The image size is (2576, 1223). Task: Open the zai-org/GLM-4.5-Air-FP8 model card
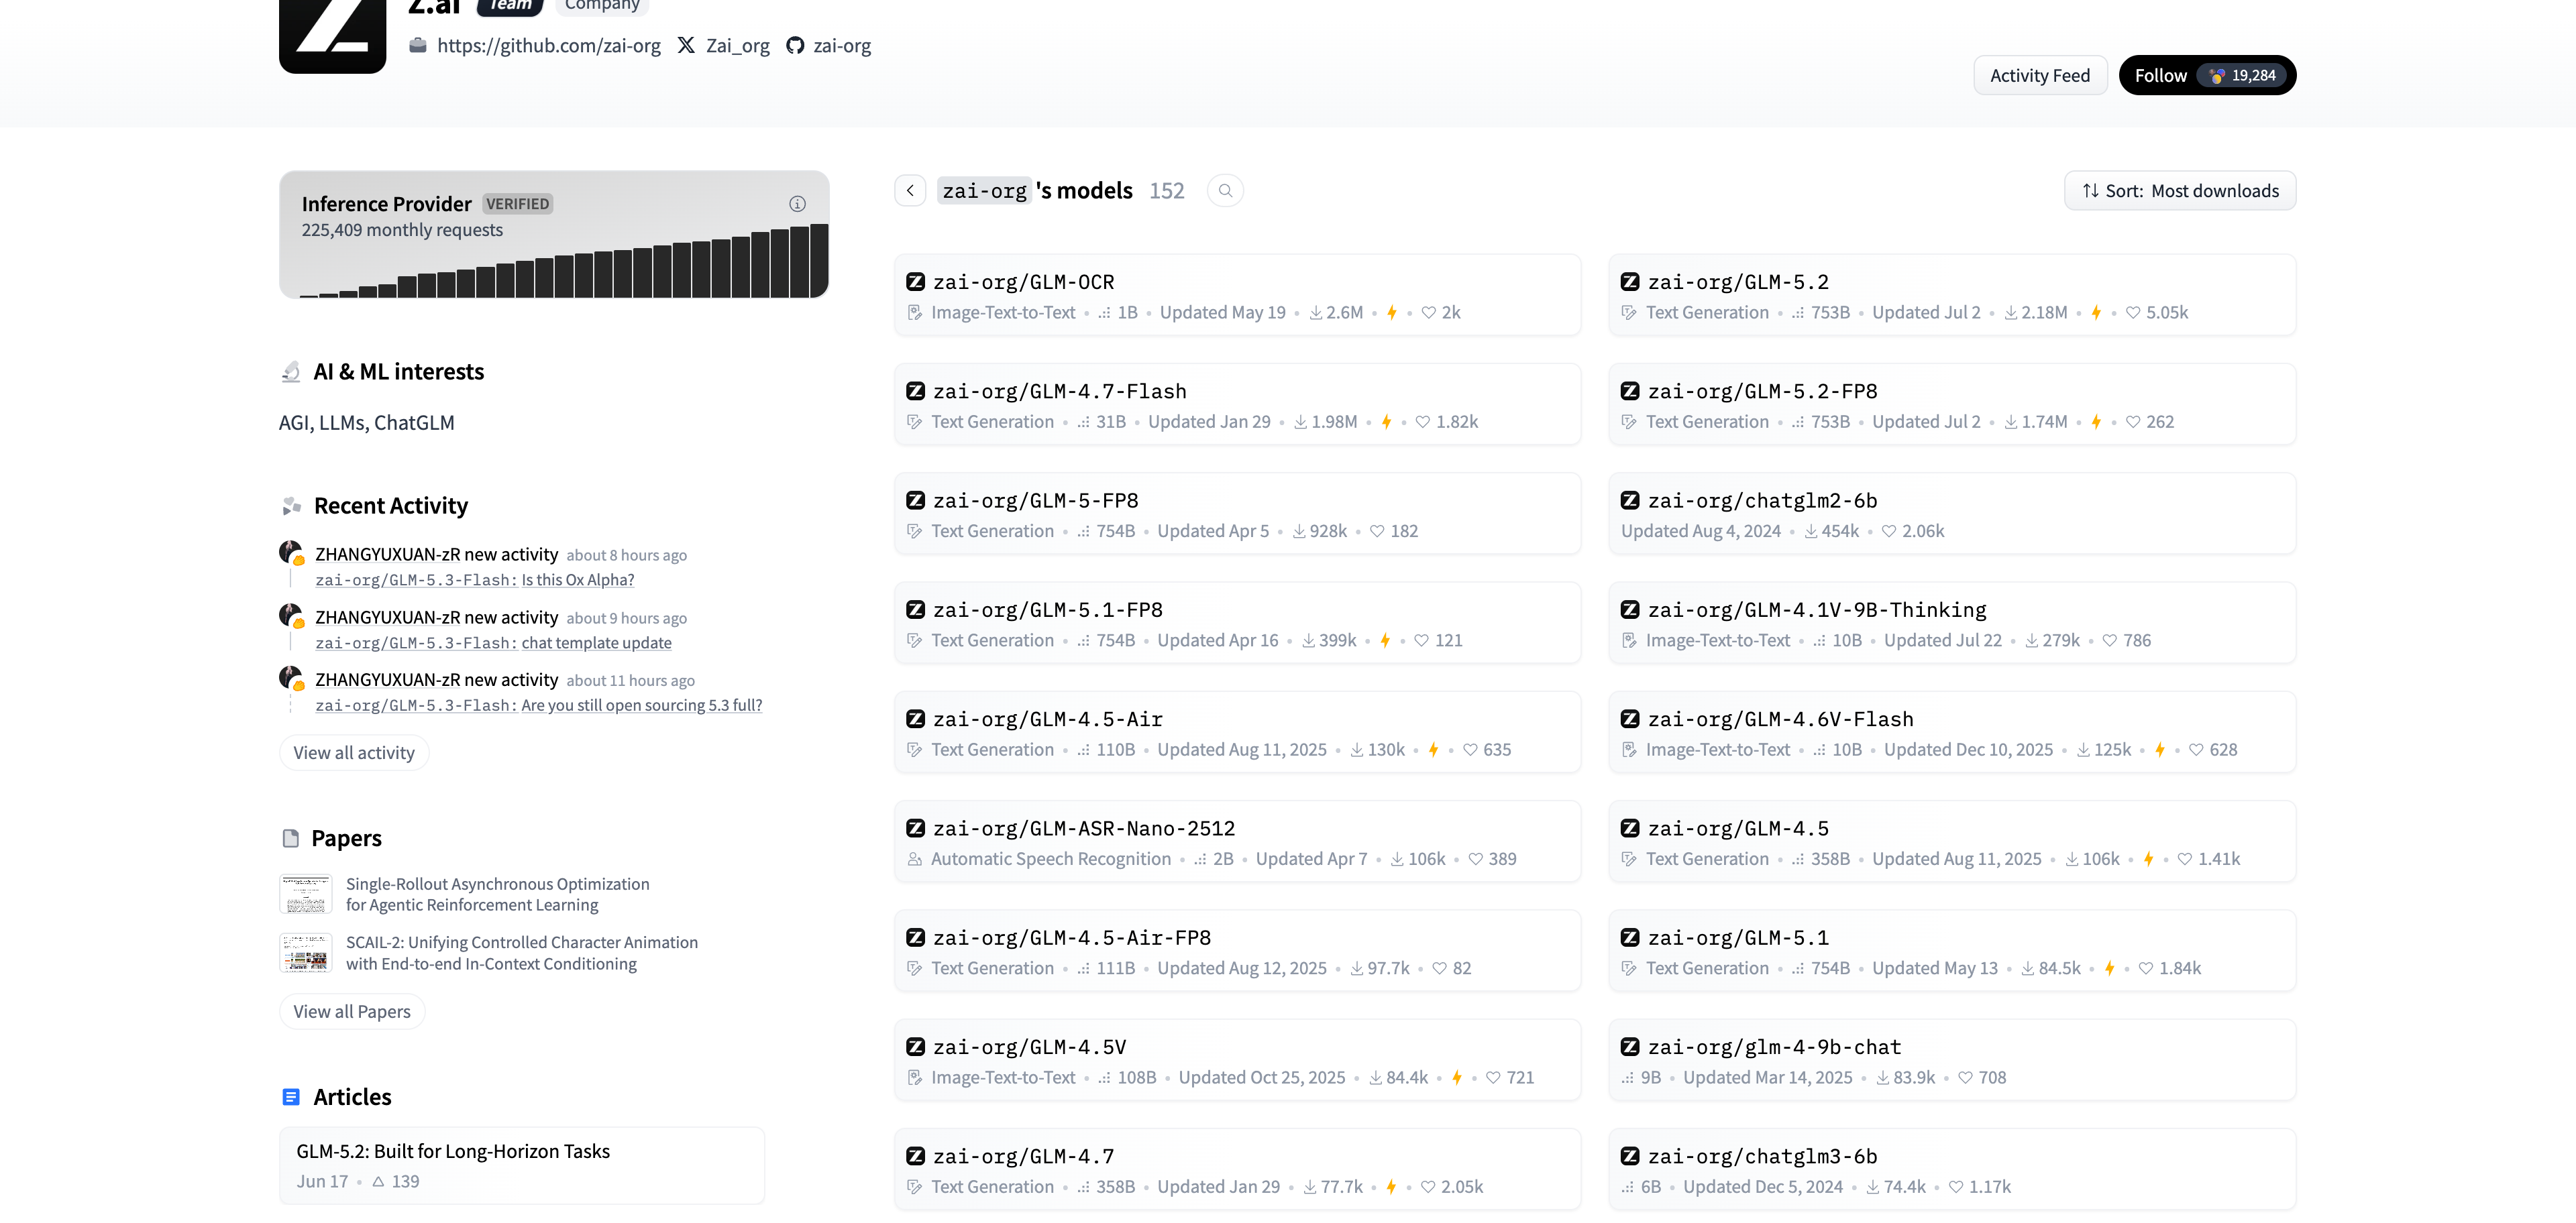1237,951
